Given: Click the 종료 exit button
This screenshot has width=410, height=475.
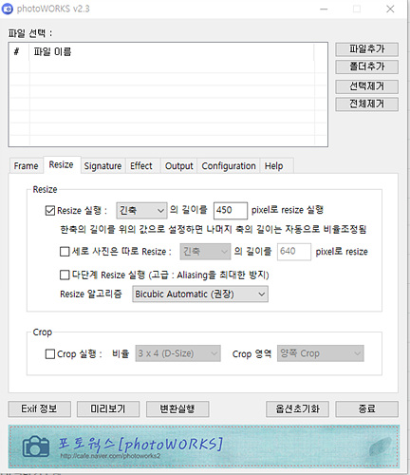Looking at the screenshot, I should (x=366, y=409).
